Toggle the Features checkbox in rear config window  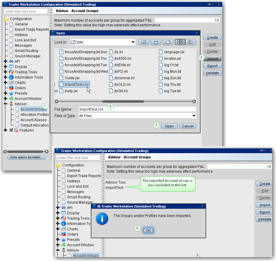coord(11,130)
